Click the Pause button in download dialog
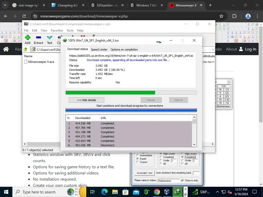 pyautogui.click(x=151, y=100)
